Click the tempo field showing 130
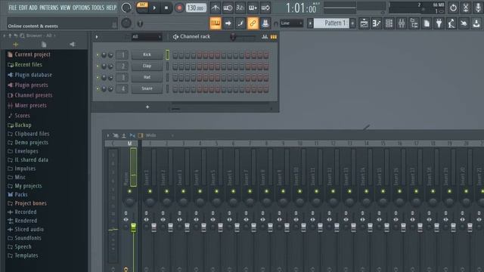 point(196,8)
